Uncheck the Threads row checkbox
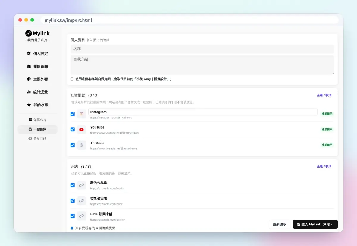 pyautogui.click(x=73, y=145)
